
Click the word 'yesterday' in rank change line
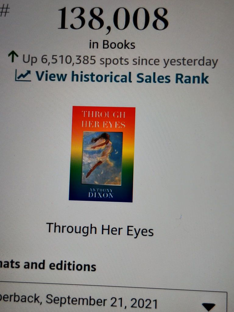point(190,62)
